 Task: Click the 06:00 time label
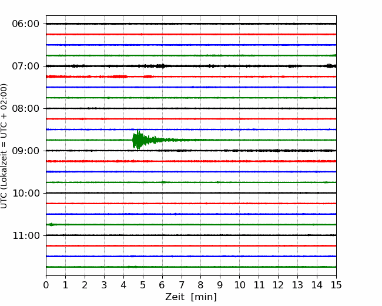[26, 24]
